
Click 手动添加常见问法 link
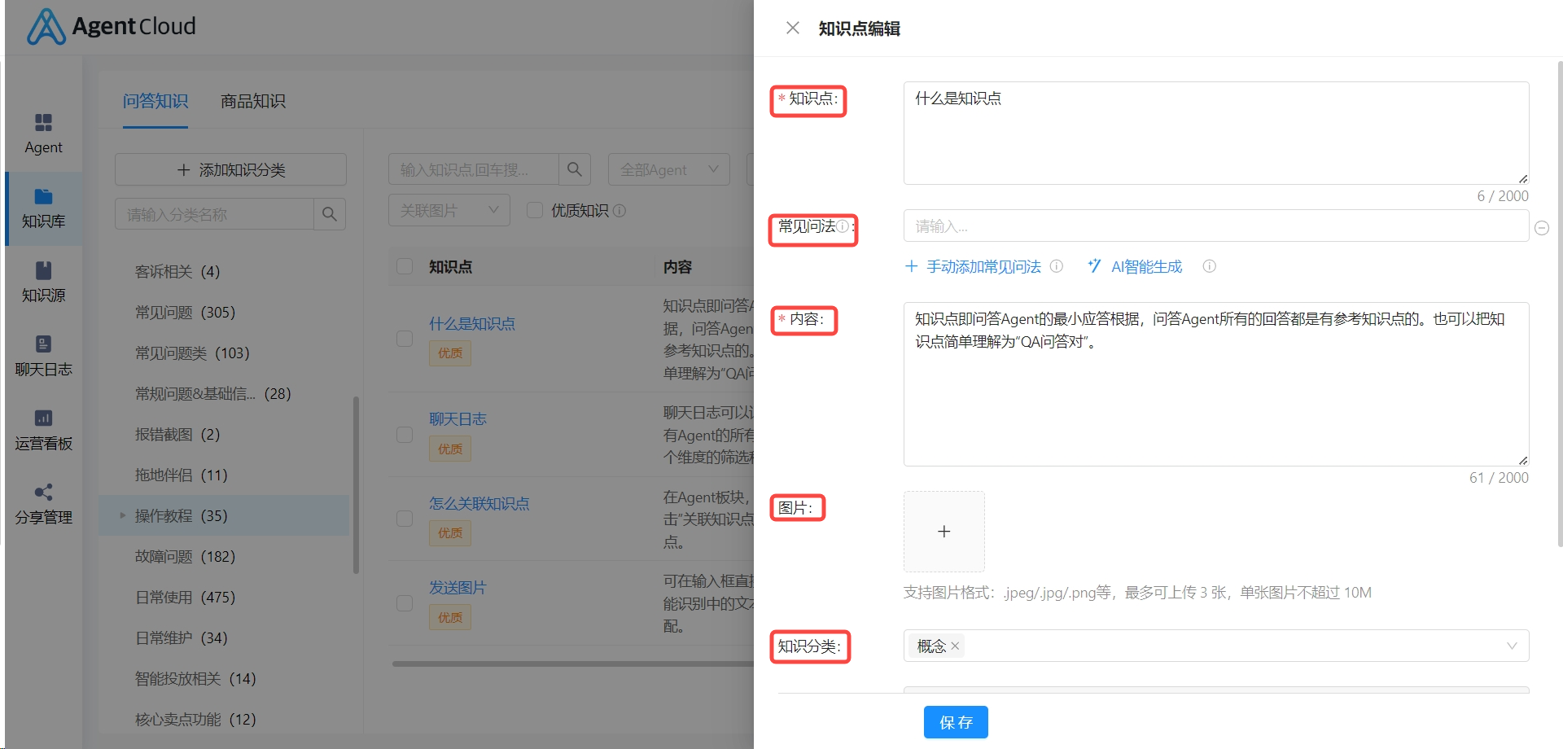[974, 266]
